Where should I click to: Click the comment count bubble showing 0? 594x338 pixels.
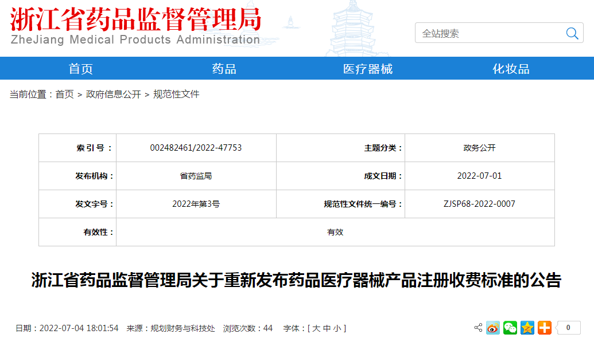click(568, 328)
